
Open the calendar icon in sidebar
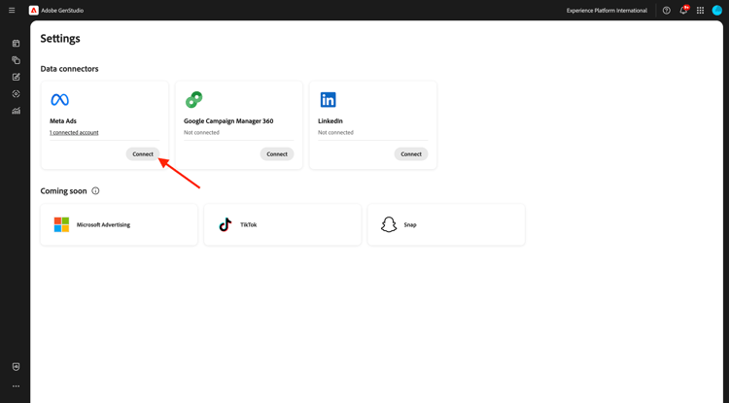16,43
